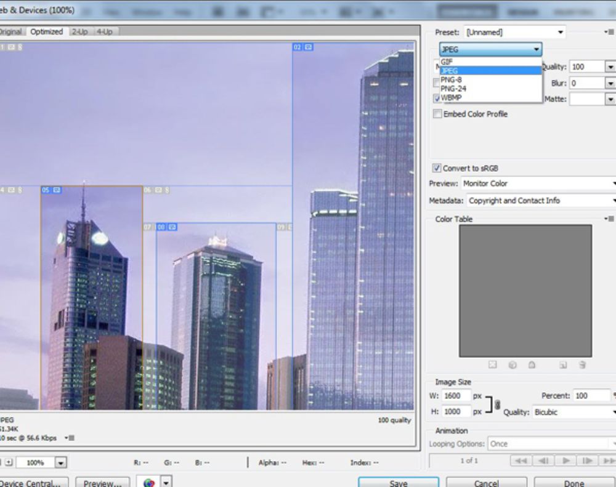Image resolution: width=616 pixels, height=487 pixels.
Task: Open the Preview Monitor Color dropdown
Action: tap(538, 183)
